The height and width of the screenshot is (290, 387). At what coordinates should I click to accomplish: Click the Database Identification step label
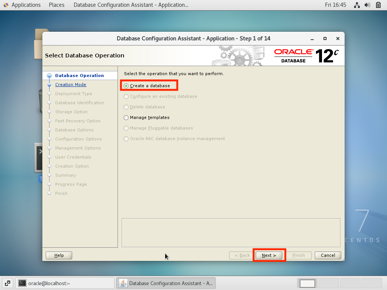click(x=79, y=103)
